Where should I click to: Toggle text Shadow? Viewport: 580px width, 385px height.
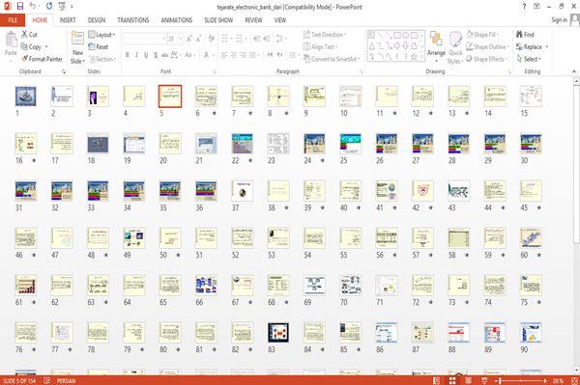click(156, 55)
